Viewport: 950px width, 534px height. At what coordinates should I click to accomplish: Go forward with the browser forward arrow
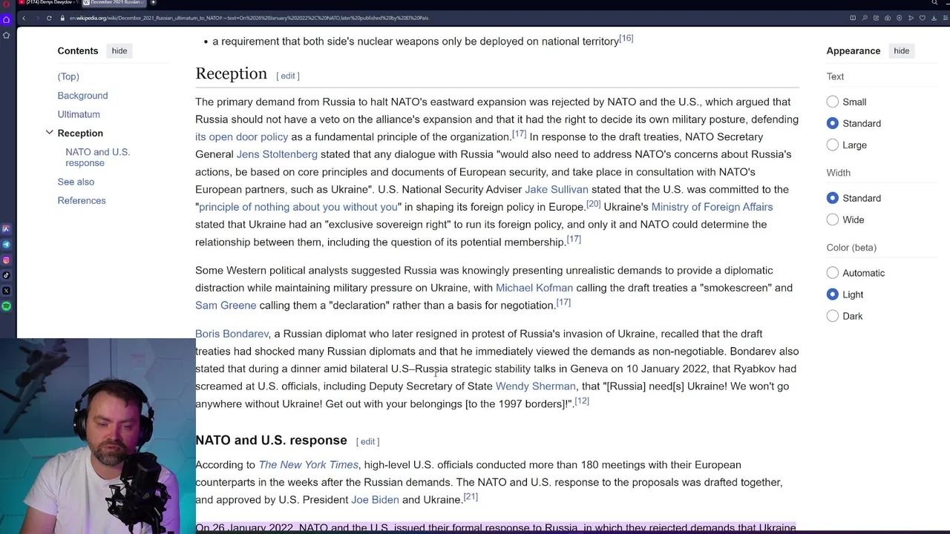pyautogui.click(x=38, y=18)
